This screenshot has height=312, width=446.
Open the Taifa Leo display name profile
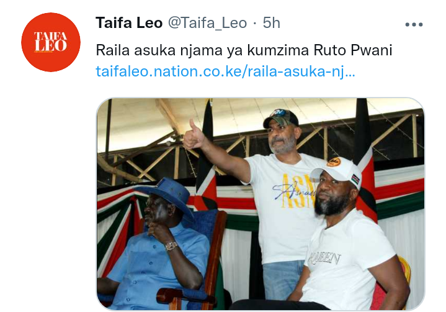pos(129,23)
